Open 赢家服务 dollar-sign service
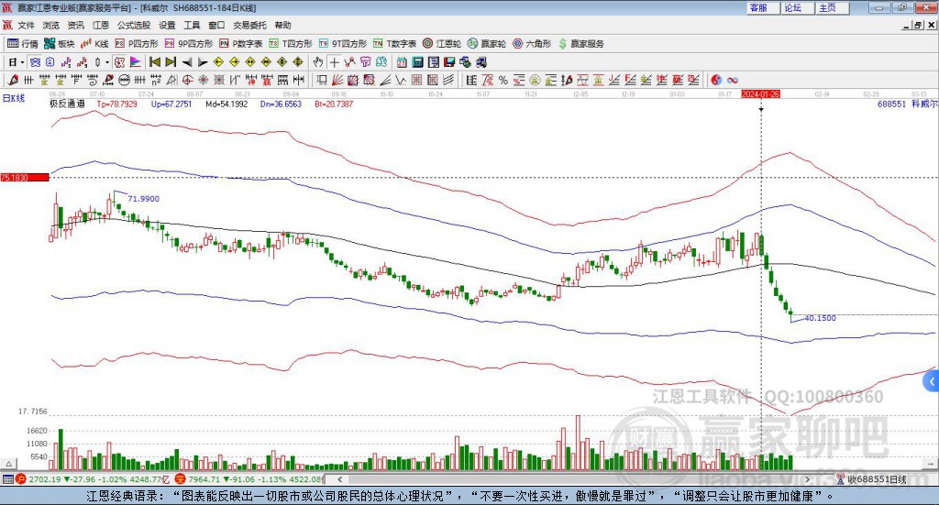The image size is (939, 505). click(580, 44)
